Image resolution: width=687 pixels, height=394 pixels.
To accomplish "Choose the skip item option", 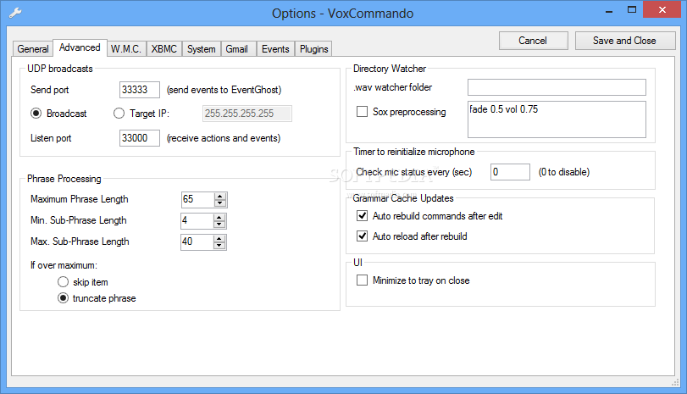I will point(63,282).
